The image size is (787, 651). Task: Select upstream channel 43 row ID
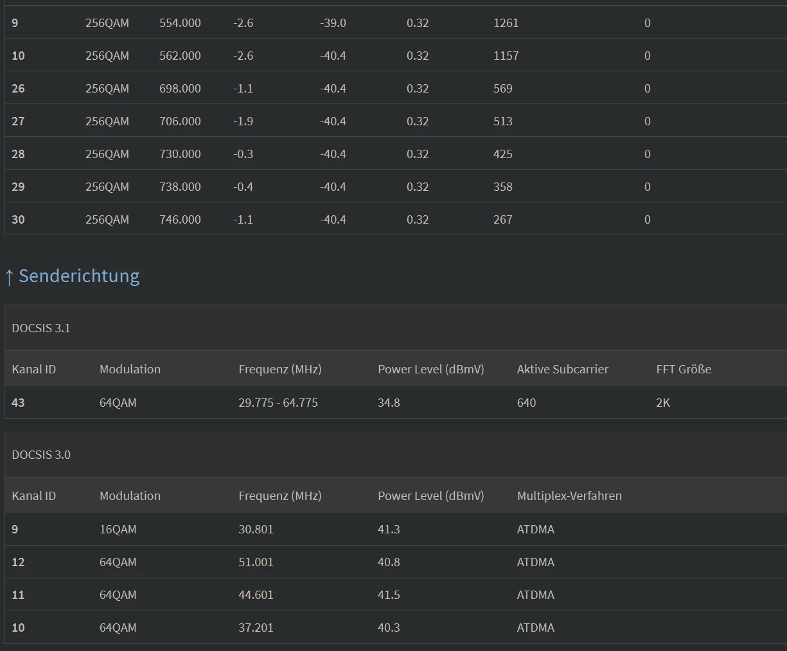tap(18, 402)
